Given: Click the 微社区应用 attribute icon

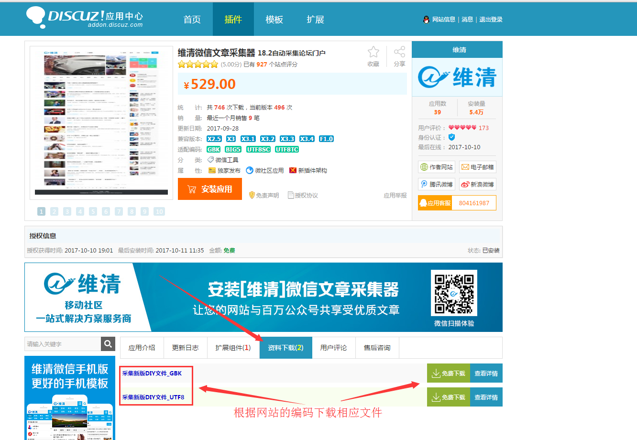Looking at the screenshot, I should (x=250, y=170).
